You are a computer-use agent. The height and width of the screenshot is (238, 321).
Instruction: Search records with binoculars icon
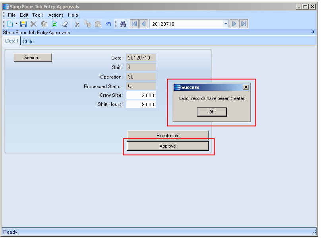123,24
